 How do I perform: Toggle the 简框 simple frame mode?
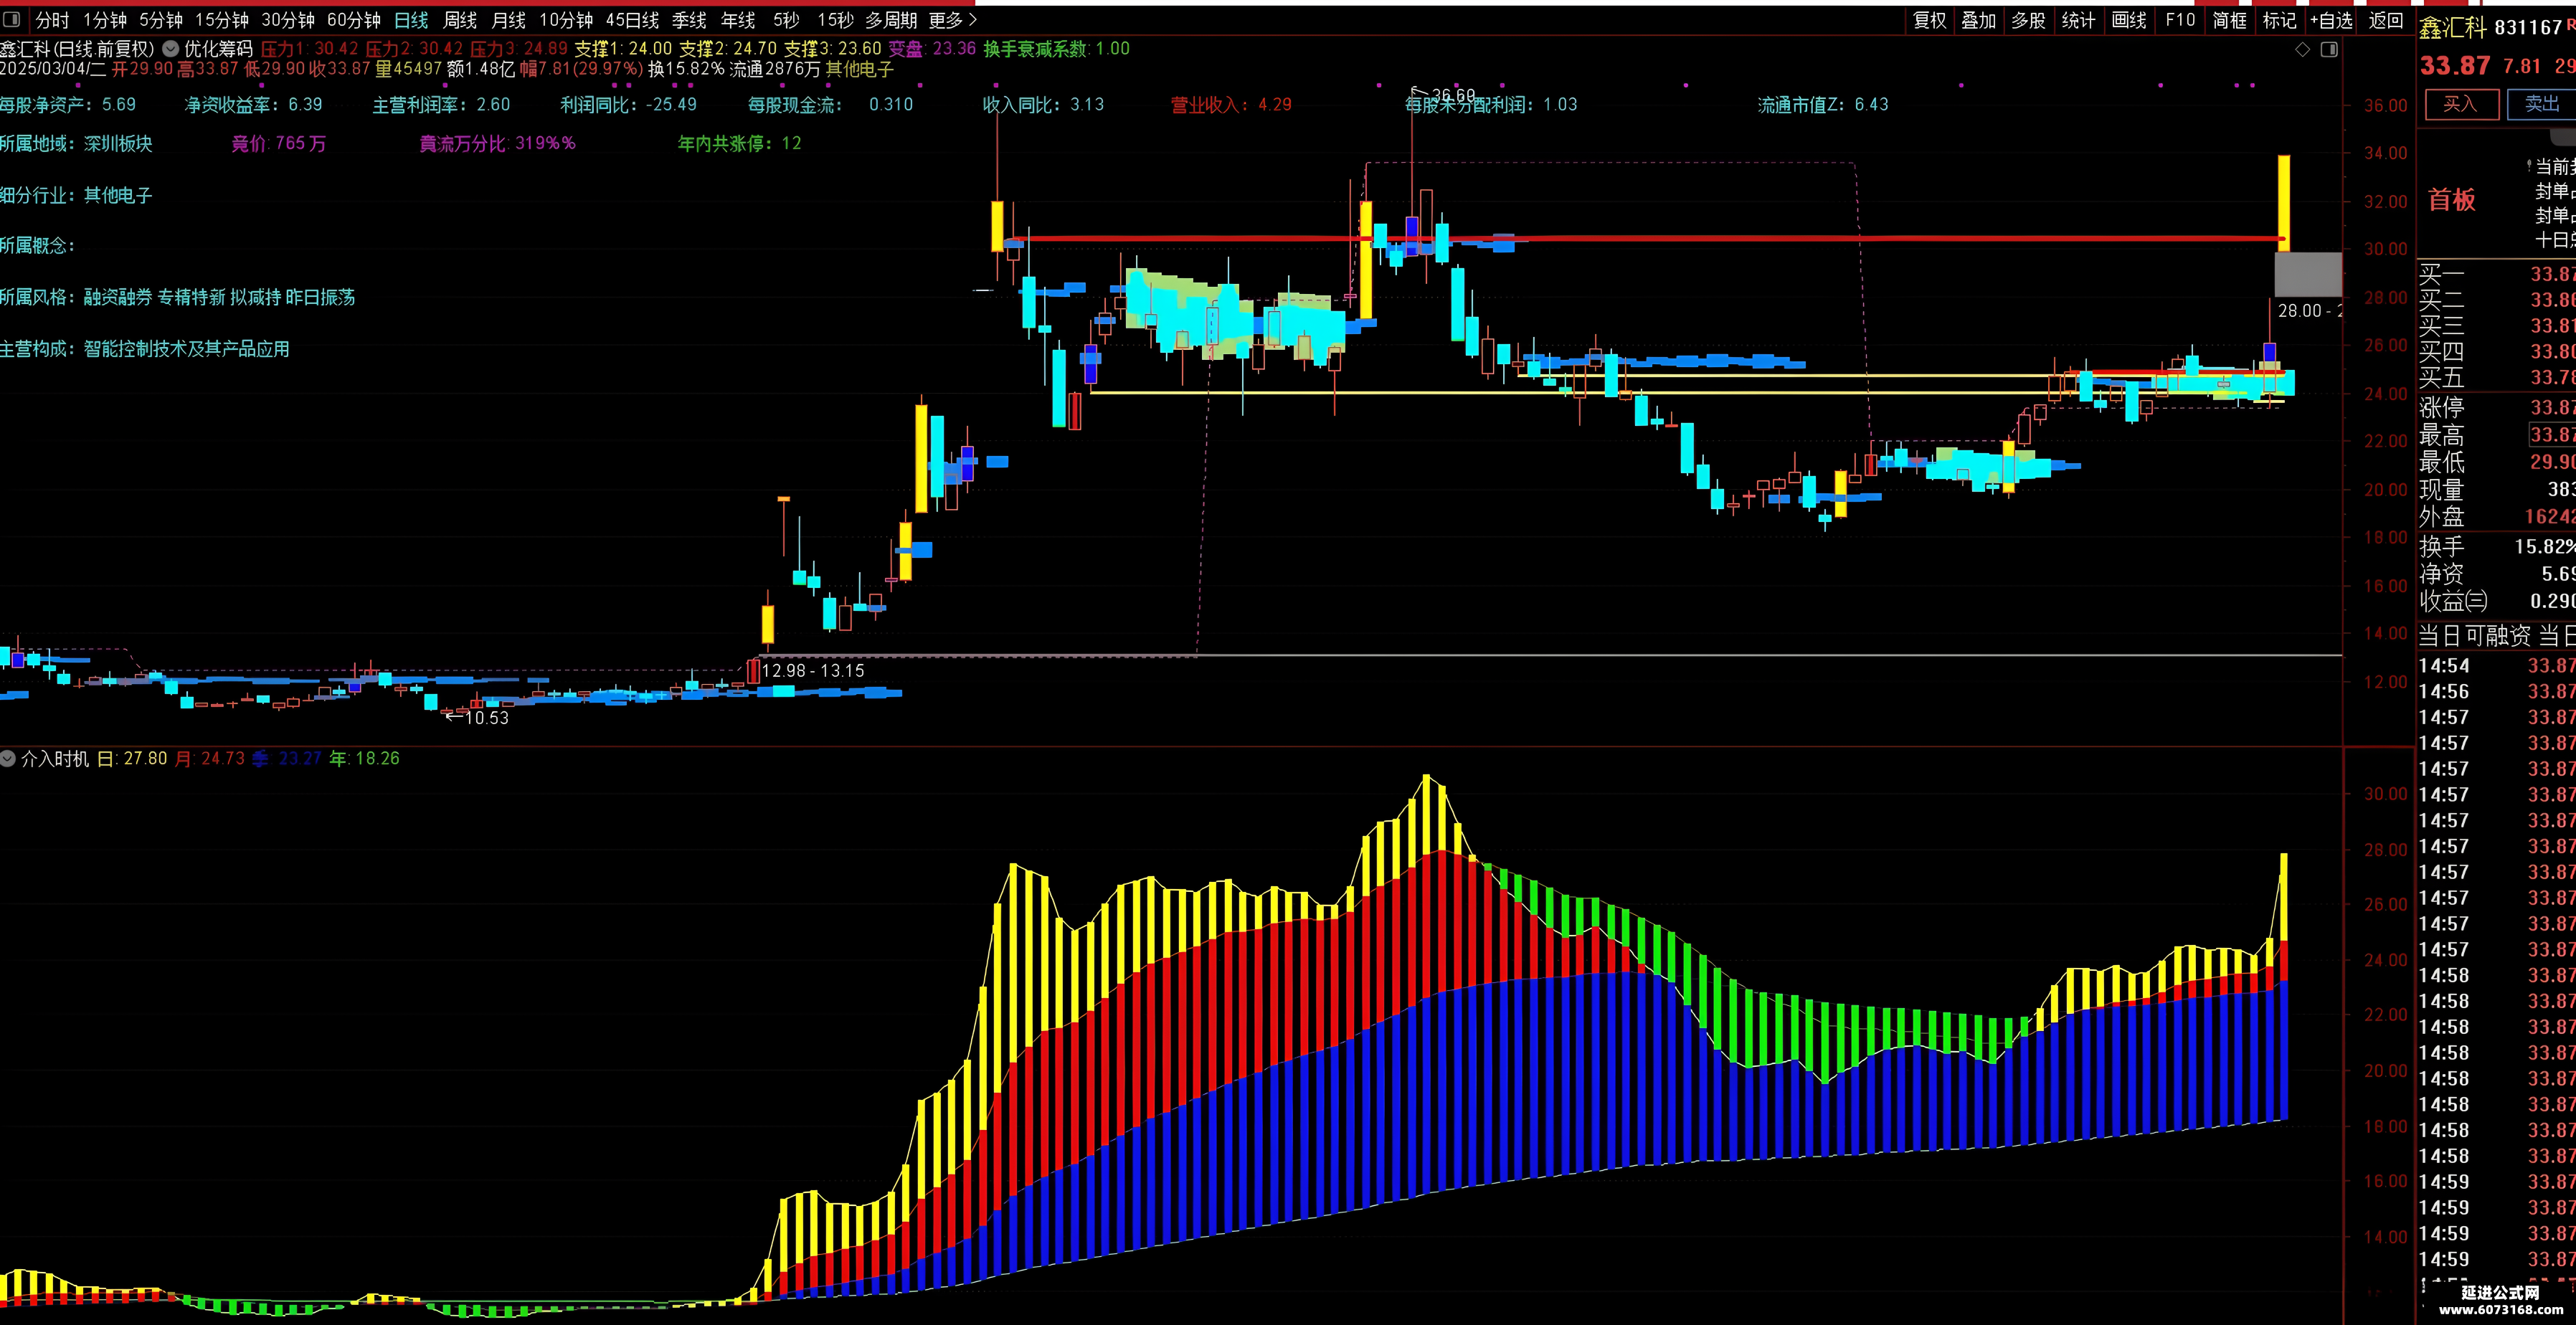click(x=2229, y=20)
